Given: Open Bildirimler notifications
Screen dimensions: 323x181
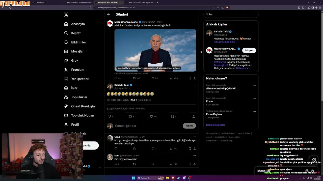Looking at the screenshot, I should (x=75, y=42).
